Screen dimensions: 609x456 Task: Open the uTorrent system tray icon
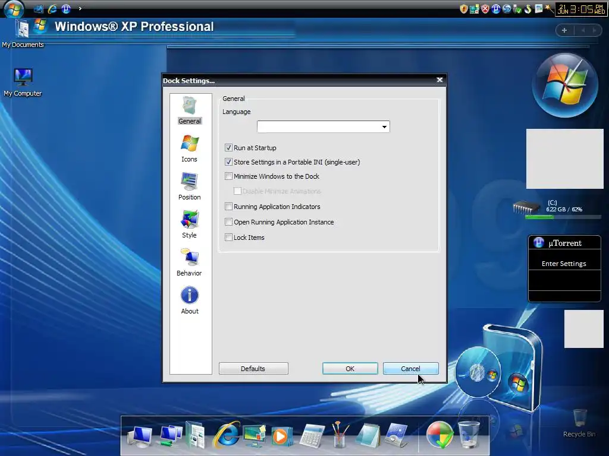click(x=496, y=9)
